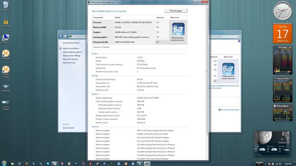The image size is (296, 166).
Task: Click the 6.7 base score badge in front window
Action: coord(178,30)
